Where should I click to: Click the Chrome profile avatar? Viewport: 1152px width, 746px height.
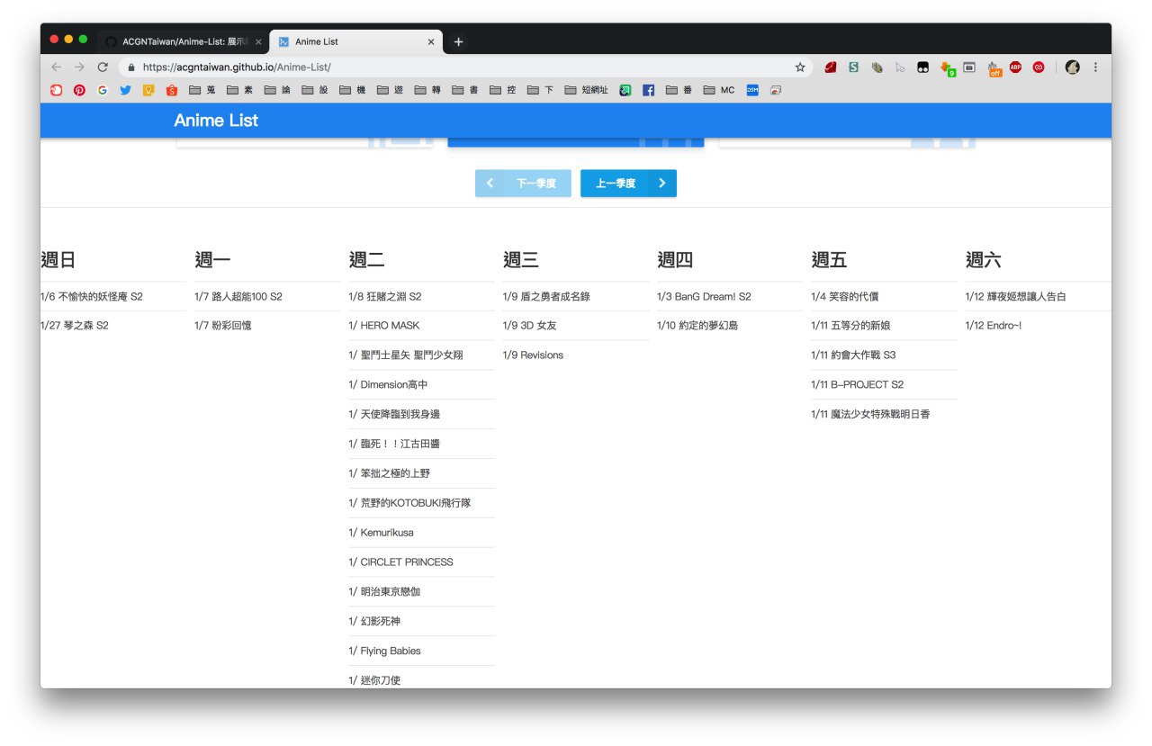1072,67
